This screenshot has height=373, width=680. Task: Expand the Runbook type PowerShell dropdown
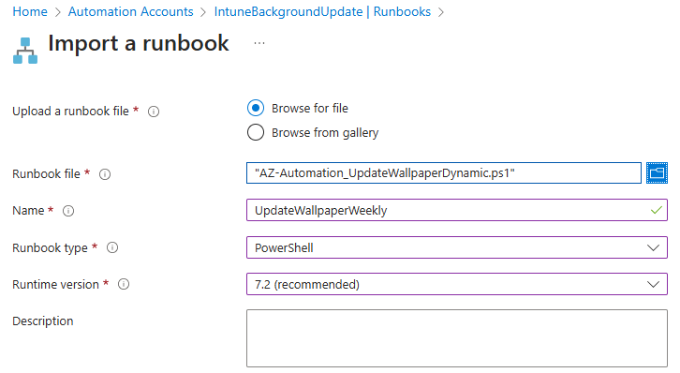point(457,247)
